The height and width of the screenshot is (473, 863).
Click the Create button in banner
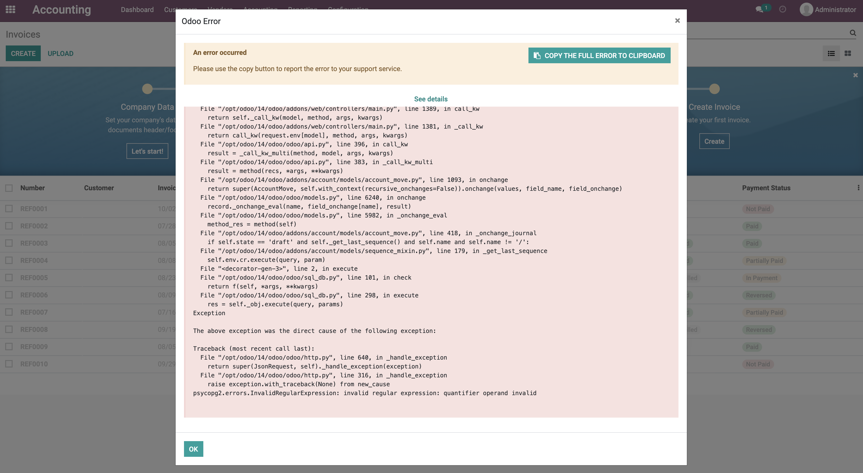click(714, 141)
